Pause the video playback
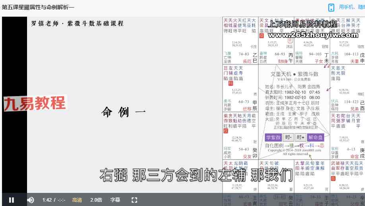This screenshot has width=365, height=206. pos(12,200)
